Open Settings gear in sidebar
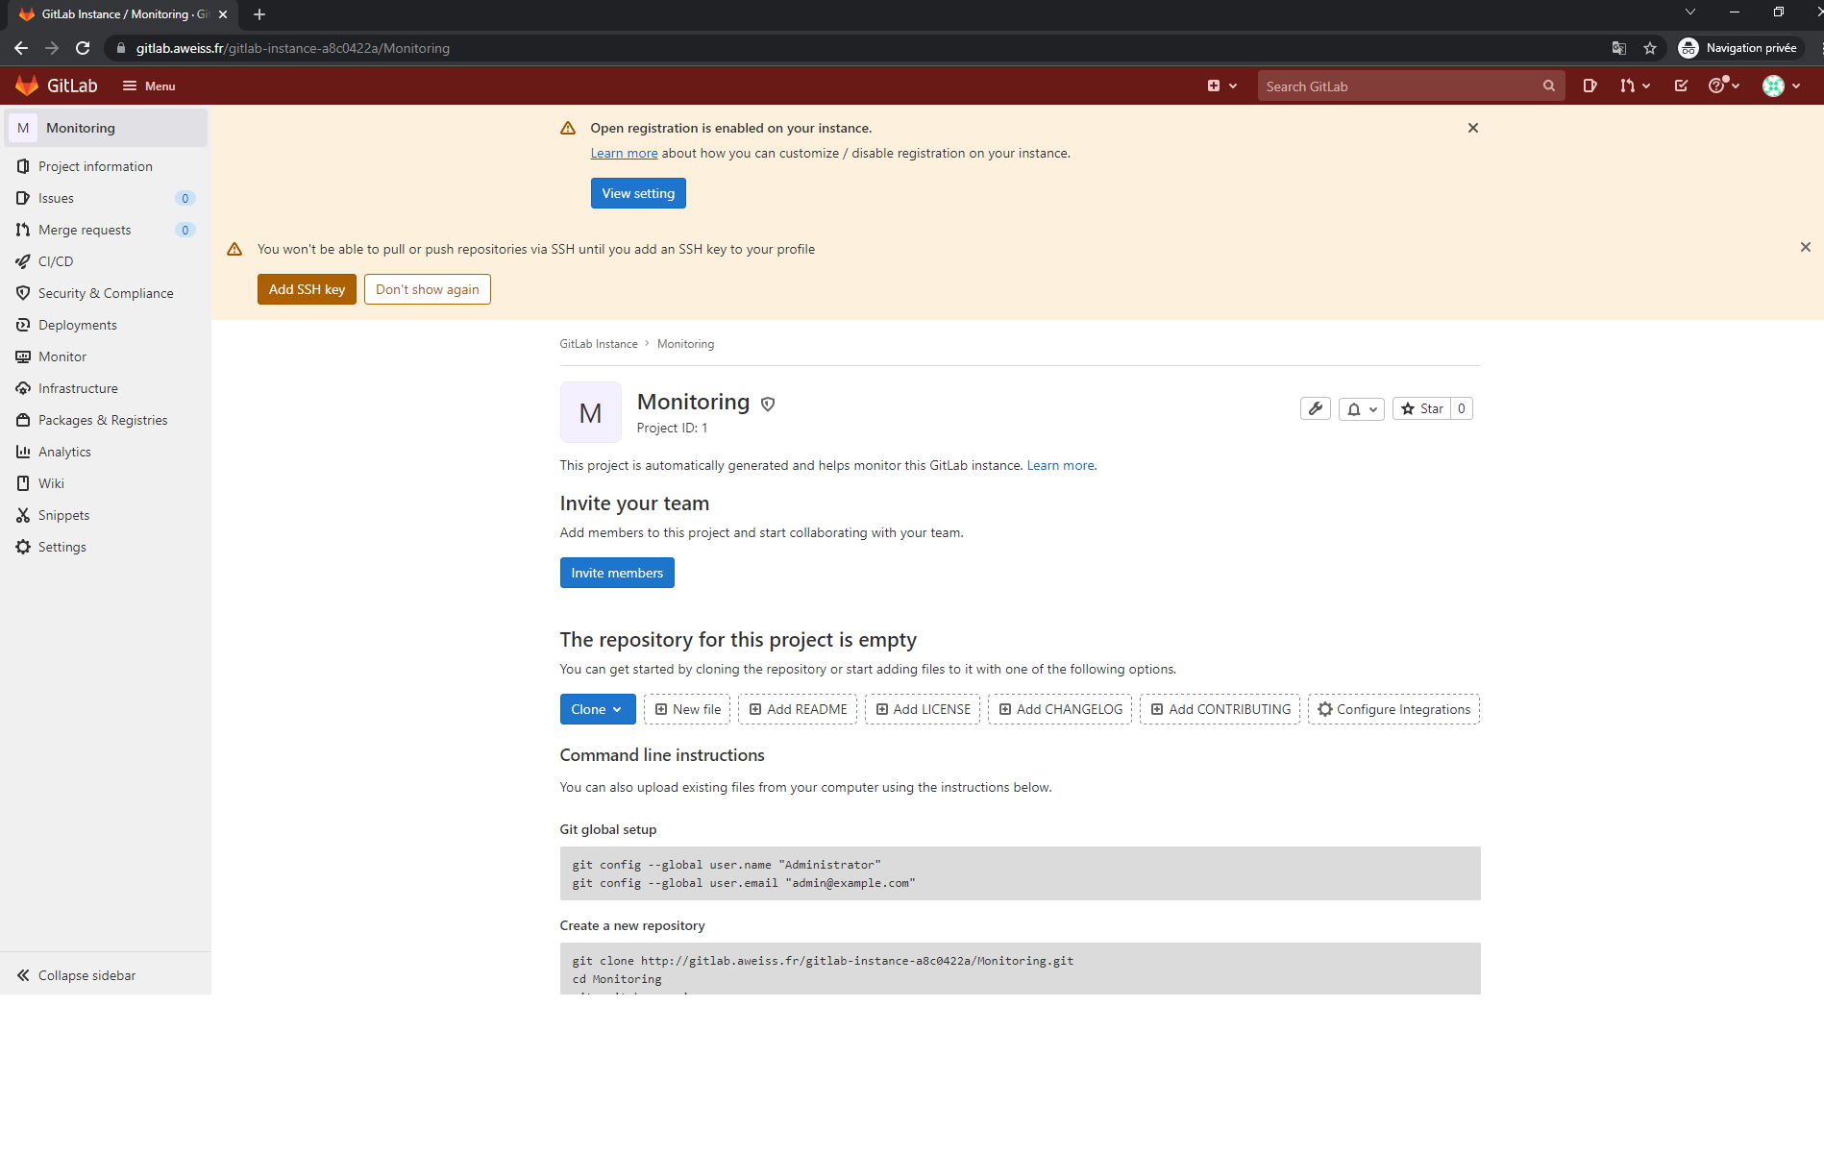The height and width of the screenshot is (1154, 1824). 106,547
